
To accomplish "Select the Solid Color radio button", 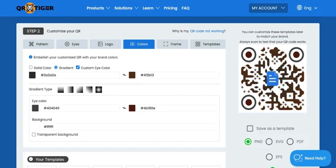I will click(31, 68).
